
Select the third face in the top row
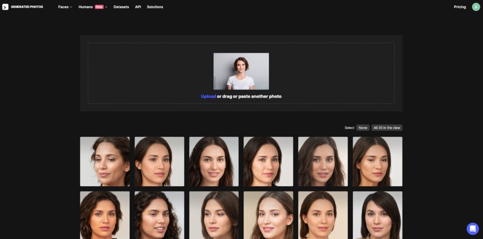(x=214, y=161)
